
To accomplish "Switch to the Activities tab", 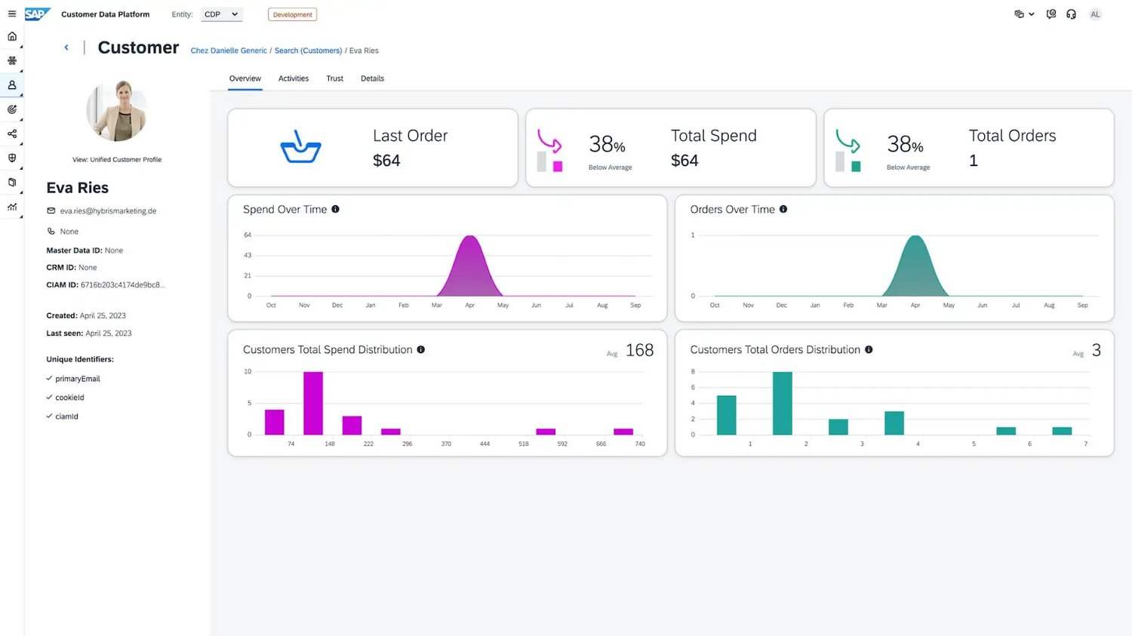I will 294,78.
